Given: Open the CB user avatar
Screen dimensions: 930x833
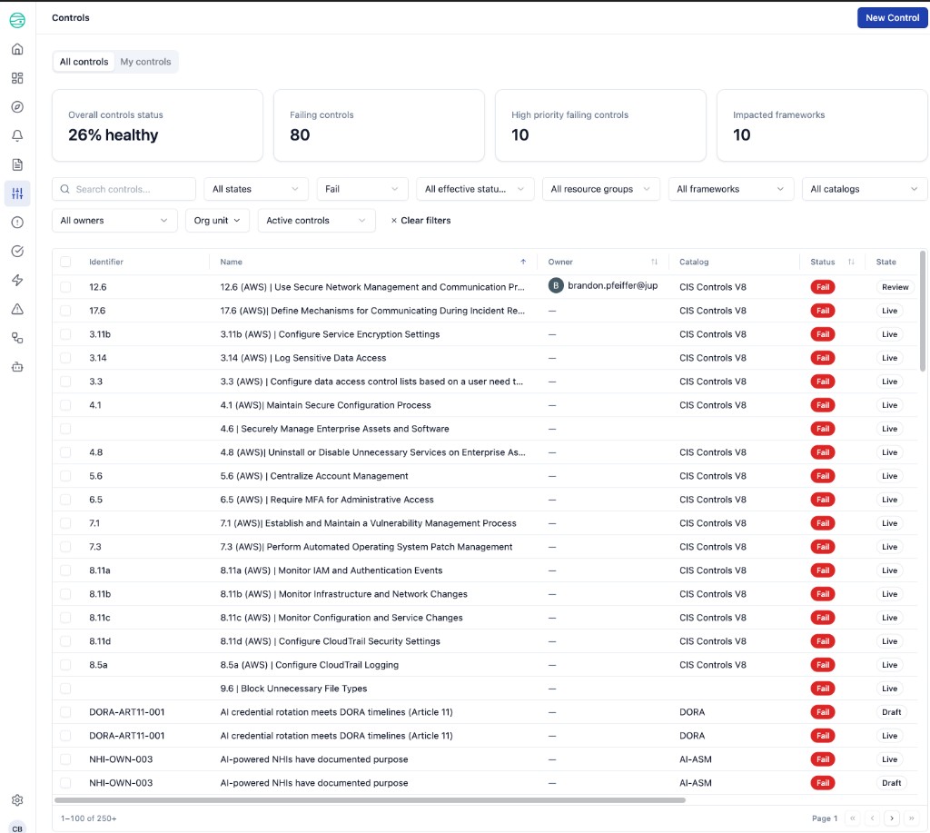Looking at the screenshot, I should tap(17, 828).
